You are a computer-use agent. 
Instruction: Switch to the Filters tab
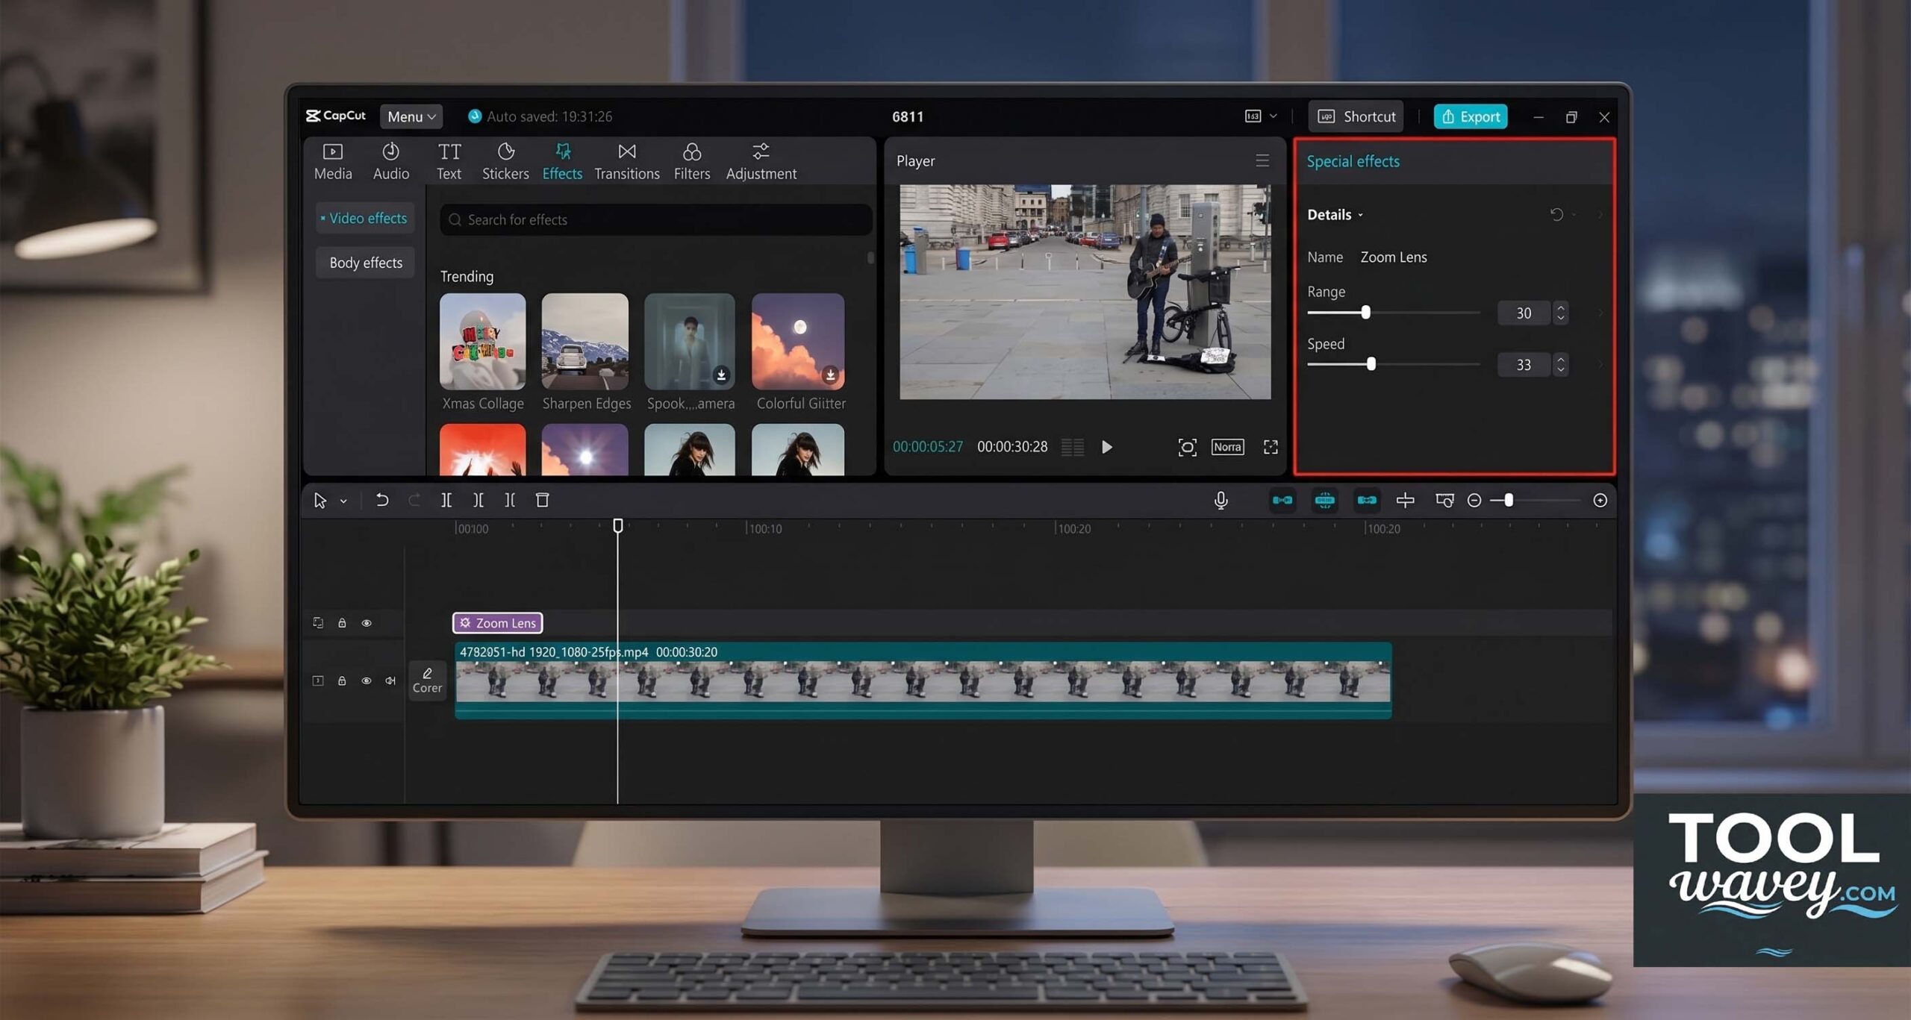pos(692,161)
